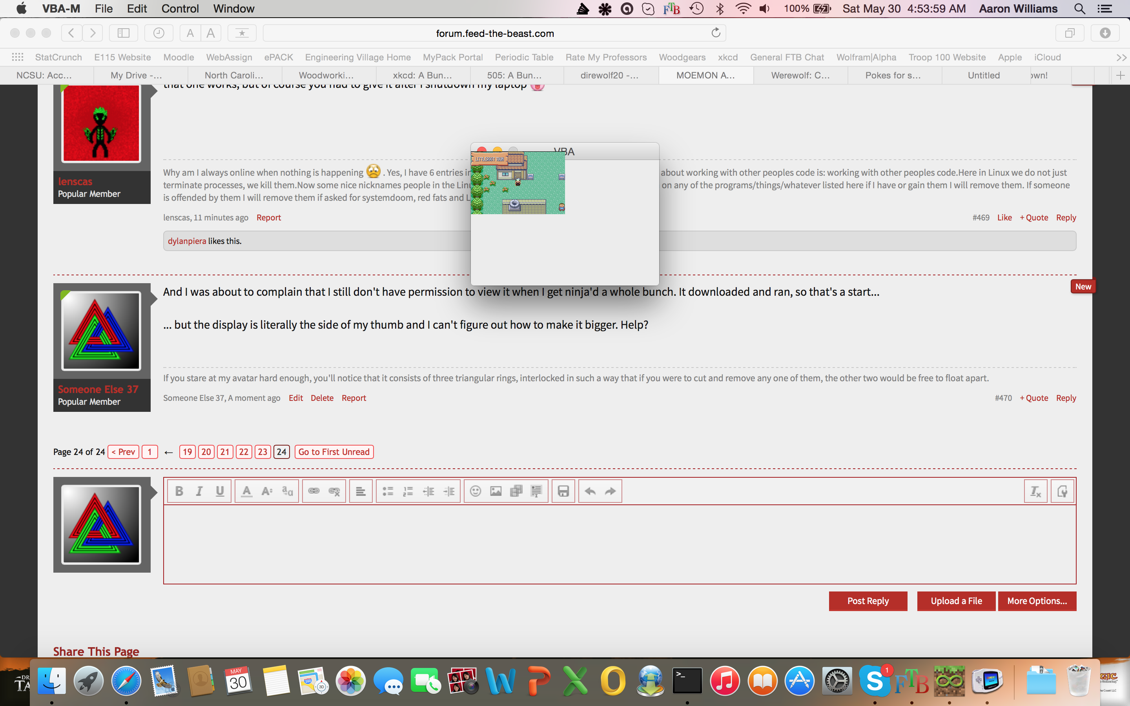Click inside the reply message text area
The height and width of the screenshot is (706, 1130).
(x=619, y=544)
